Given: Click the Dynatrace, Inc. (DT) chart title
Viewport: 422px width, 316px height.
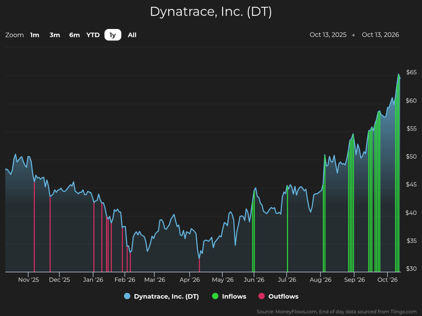Looking at the screenshot, I should [x=211, y=12].
